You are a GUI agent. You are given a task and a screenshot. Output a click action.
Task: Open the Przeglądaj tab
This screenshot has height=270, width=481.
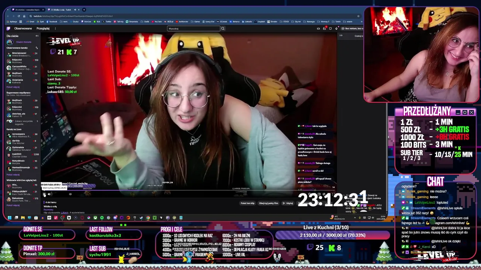point(43,28)
